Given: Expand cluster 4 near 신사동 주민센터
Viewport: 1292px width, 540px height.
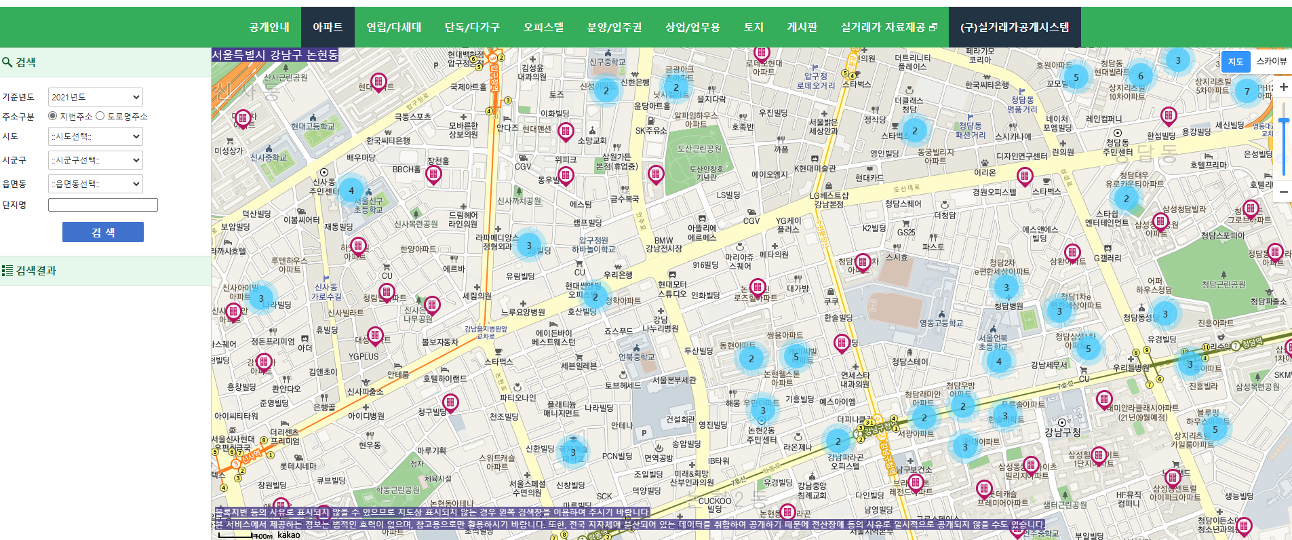Looking at the screenshot, I should click(x=351, y=191).
